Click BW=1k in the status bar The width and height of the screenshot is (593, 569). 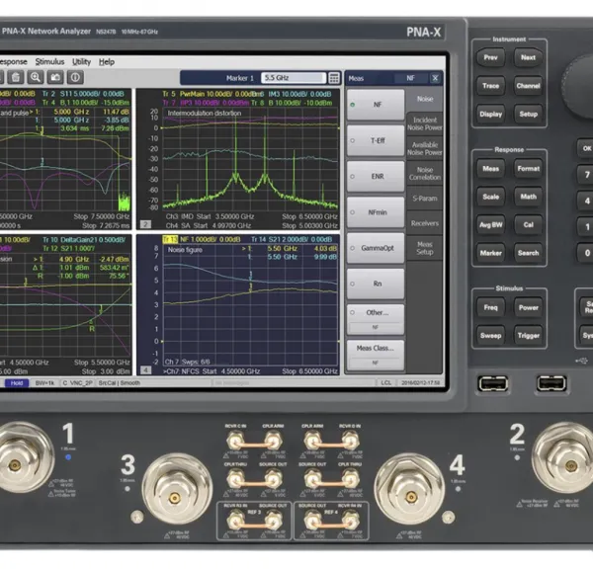[x=44, y=383]
